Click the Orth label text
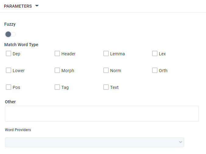The image size is (206, 154). click(x=163, y=71)
